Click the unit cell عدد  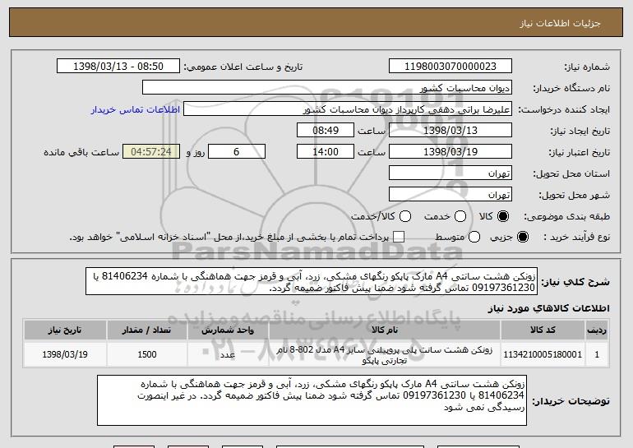click(x=228, y=354)
